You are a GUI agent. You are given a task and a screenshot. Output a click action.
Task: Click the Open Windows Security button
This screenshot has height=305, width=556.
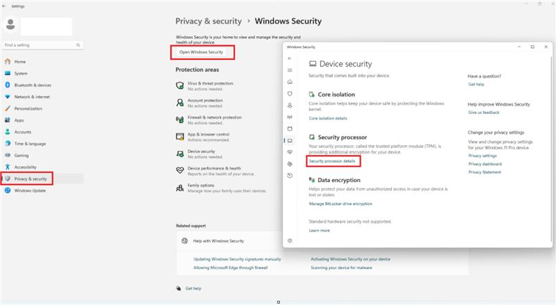(202, 52)
